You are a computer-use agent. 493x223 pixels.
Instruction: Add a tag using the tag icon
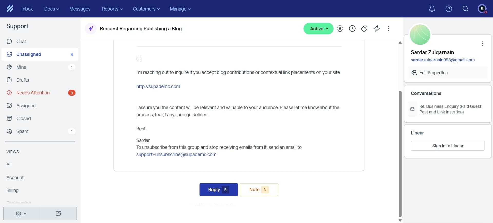point(364,28)
